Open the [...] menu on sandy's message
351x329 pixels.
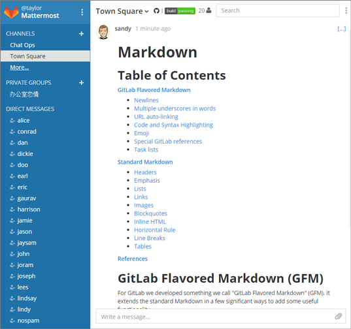[x=342, y=29]
